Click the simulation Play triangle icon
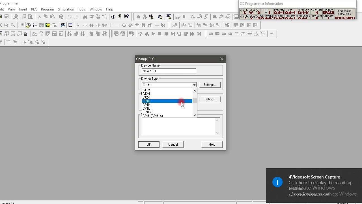362x204 pixels. [153, 34]
